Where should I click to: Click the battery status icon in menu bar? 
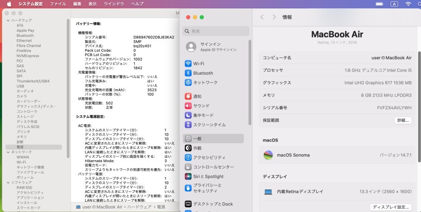tap(379, 4)
